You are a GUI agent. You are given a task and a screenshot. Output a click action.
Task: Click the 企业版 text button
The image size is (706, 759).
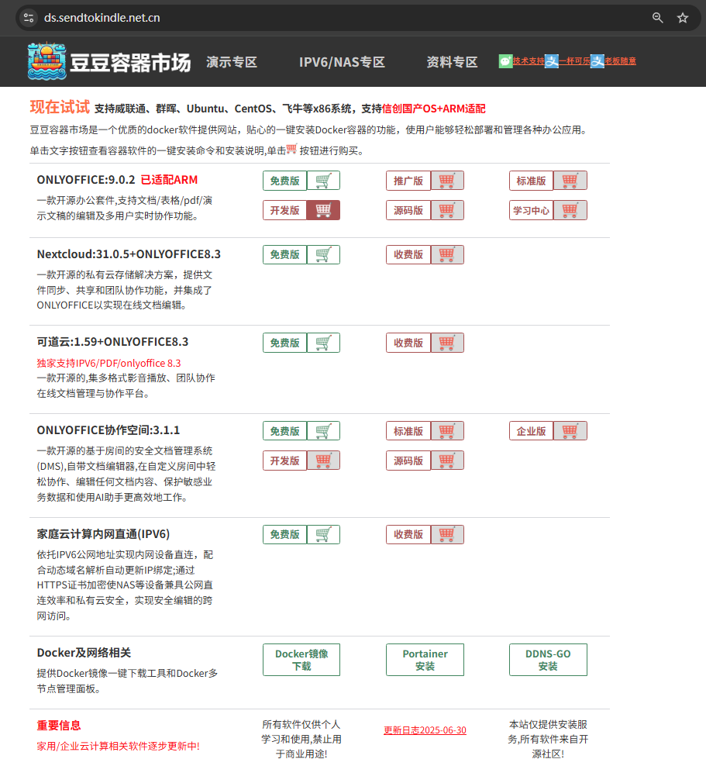(x=531, y=431)
